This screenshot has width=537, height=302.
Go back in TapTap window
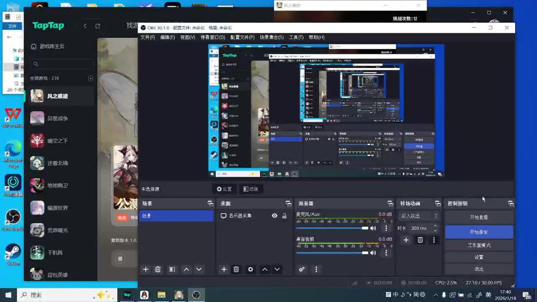[85, 26]
